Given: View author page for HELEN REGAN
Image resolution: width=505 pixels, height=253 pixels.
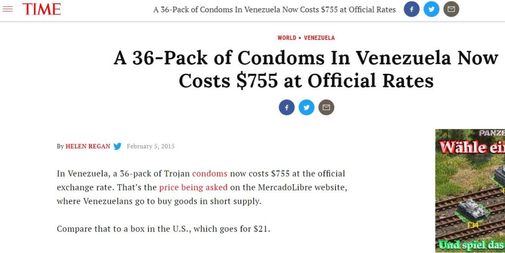Looking at the screenshot, I should tap(88, 146).
